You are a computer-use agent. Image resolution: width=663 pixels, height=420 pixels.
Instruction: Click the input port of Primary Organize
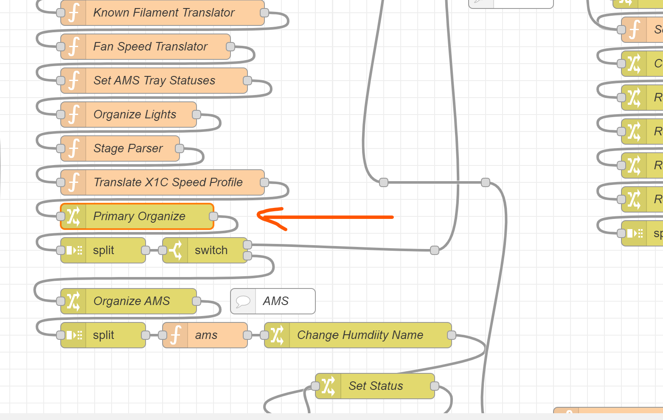click(x=61, y=216)
